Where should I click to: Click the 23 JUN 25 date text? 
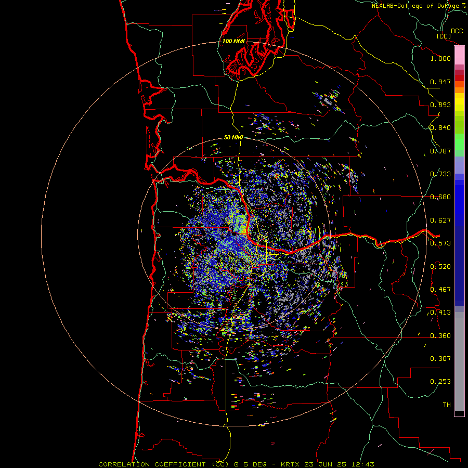pos(325,464)
